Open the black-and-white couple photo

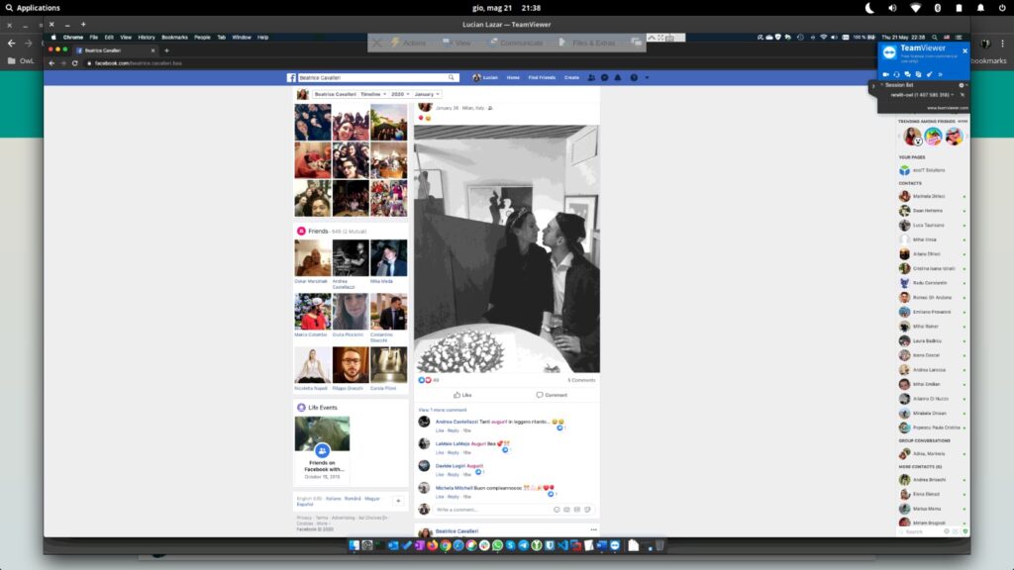(x=507, y=248)
